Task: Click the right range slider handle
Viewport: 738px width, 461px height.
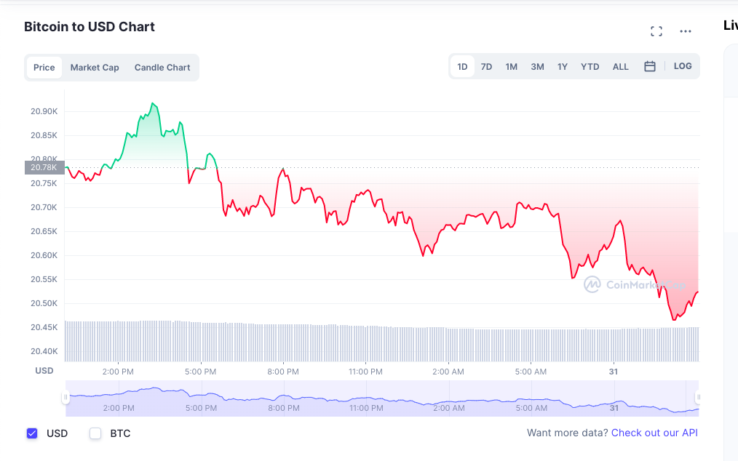Action: point(699,398)
